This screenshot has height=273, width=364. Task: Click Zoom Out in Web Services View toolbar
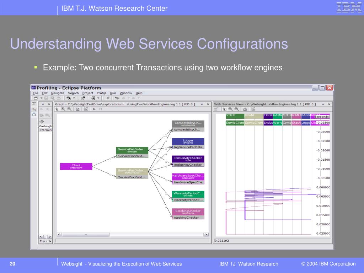[236, 109]
